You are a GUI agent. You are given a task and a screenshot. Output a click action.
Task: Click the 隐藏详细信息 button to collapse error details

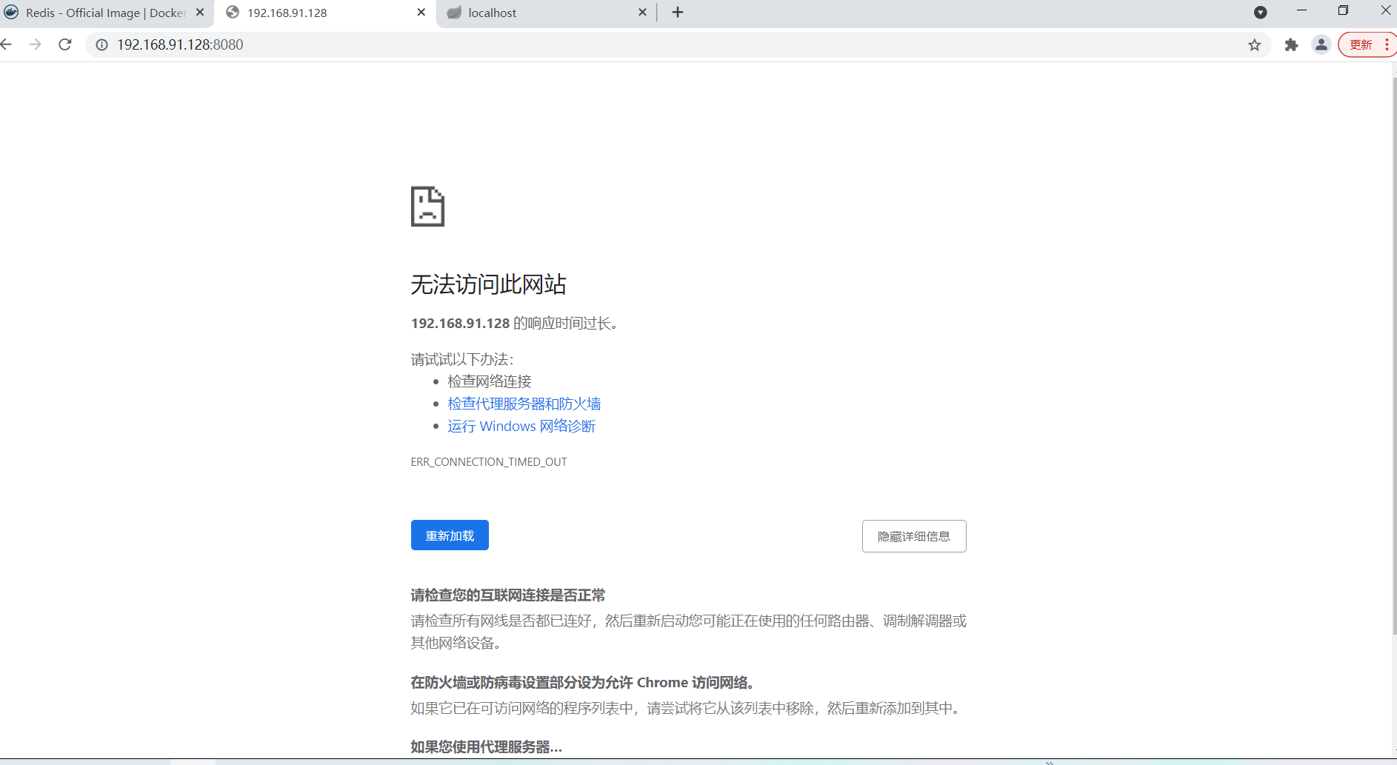914,535
